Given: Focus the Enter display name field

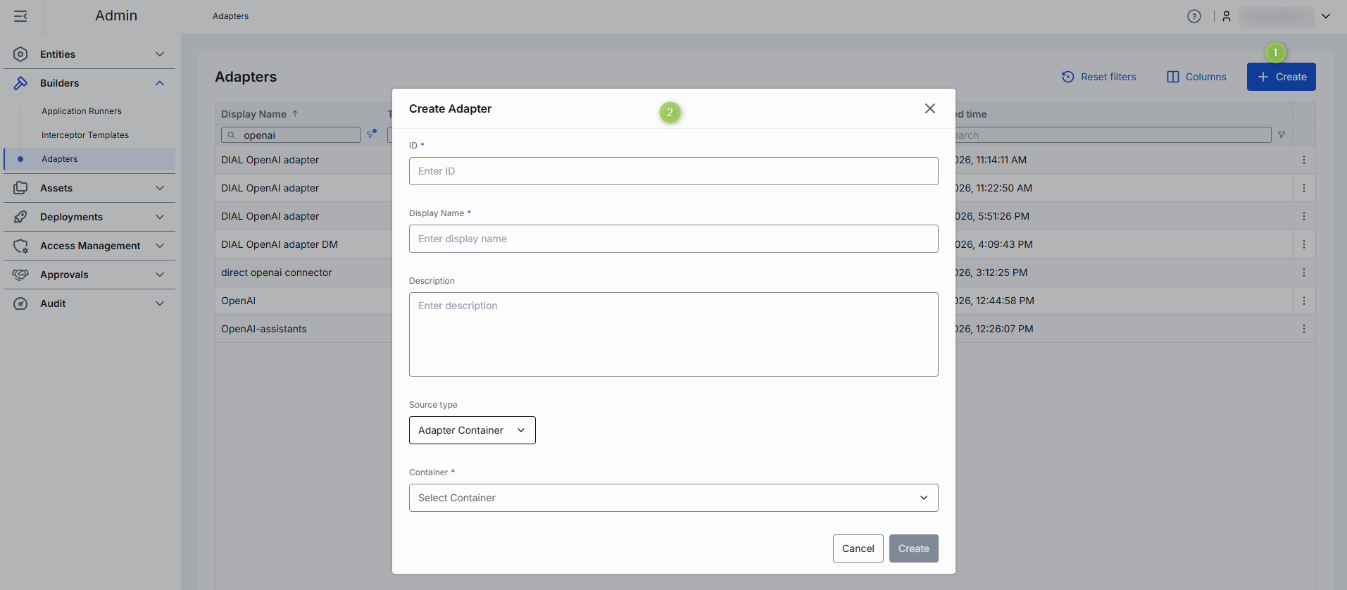Looking at the screenshot, I should tap(673, 239).
